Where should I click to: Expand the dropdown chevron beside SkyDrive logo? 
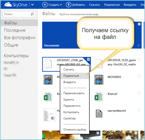(32, 4)
